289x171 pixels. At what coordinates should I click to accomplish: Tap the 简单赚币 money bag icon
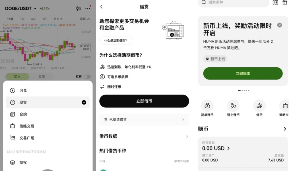207,106
